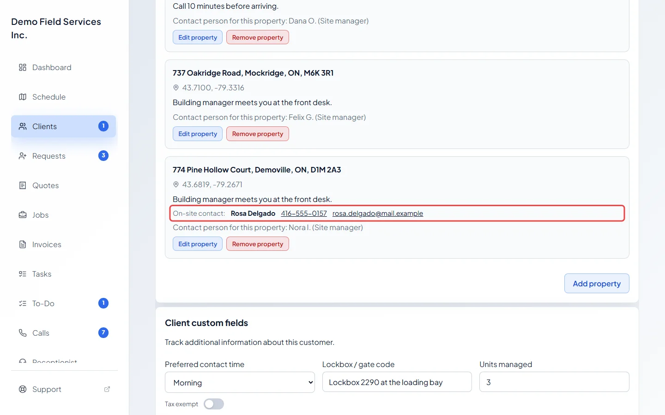
Task: Click the Schedule map icon
Action: [x=23, y=97]
